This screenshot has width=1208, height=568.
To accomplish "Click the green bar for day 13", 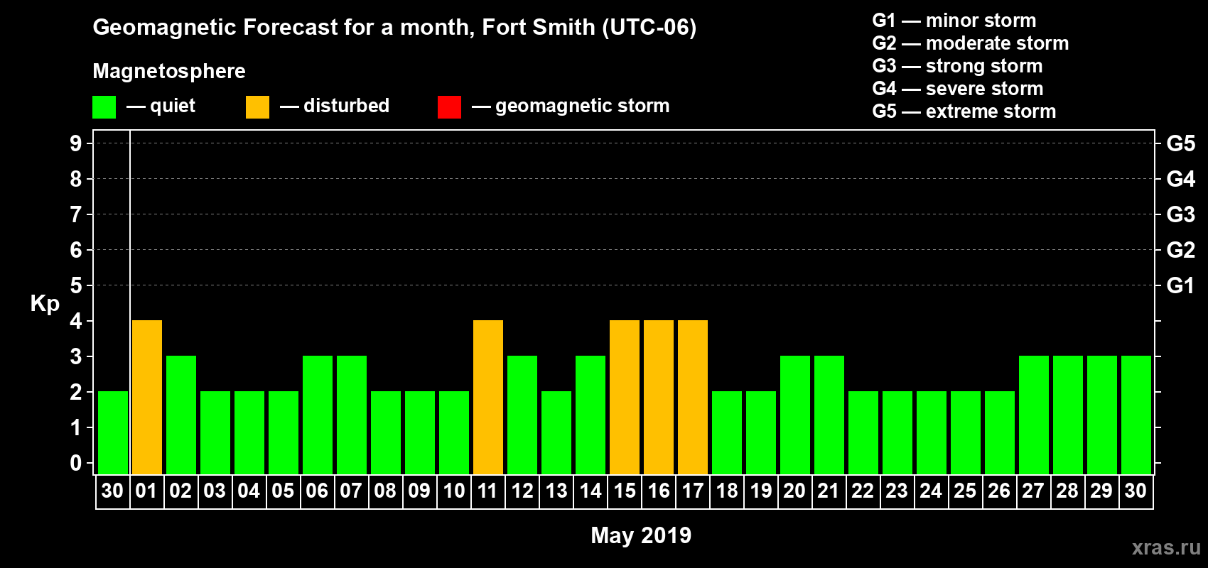I will tap(556, 432).
